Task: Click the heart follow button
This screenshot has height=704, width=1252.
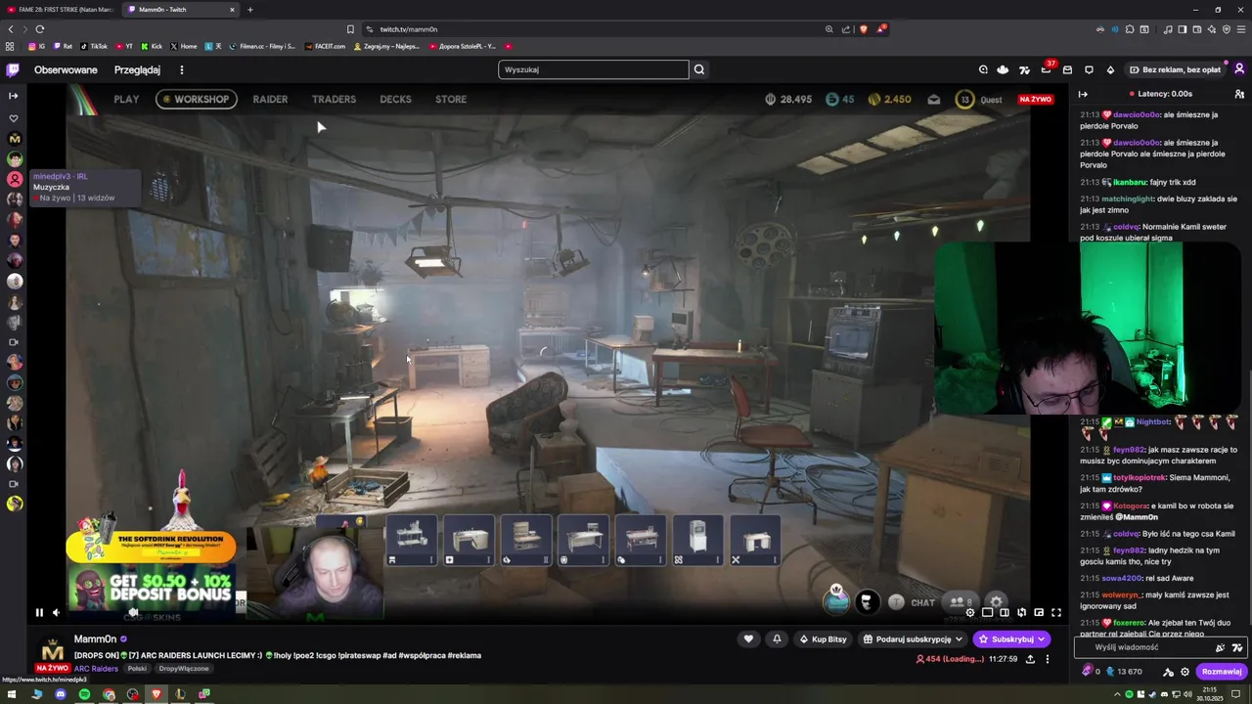Action: (748, 639)
